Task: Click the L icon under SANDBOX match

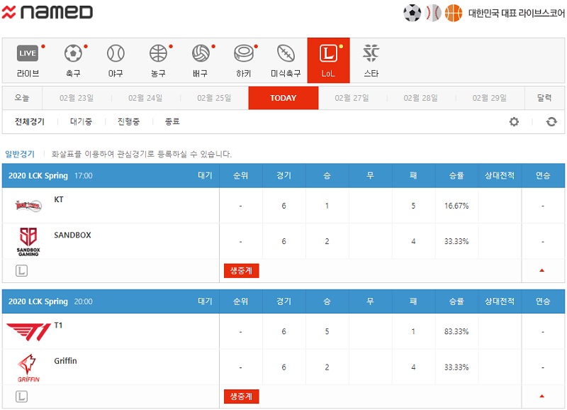Action: click(x=22, y=271)
